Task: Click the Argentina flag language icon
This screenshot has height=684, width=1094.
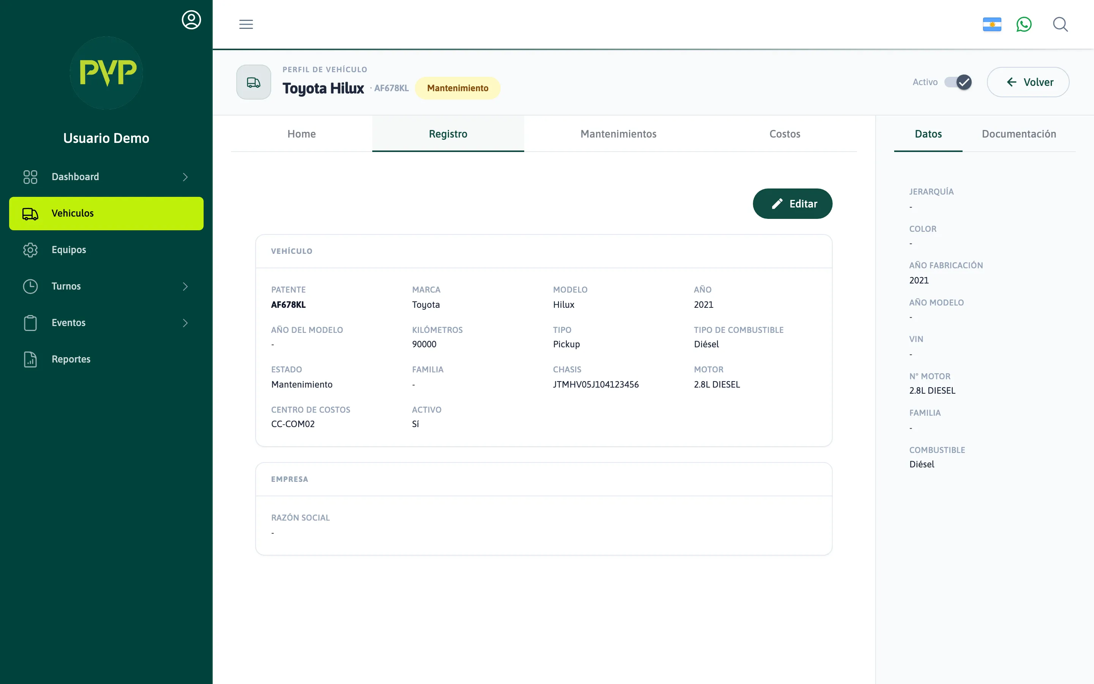Action: (992, 24)
